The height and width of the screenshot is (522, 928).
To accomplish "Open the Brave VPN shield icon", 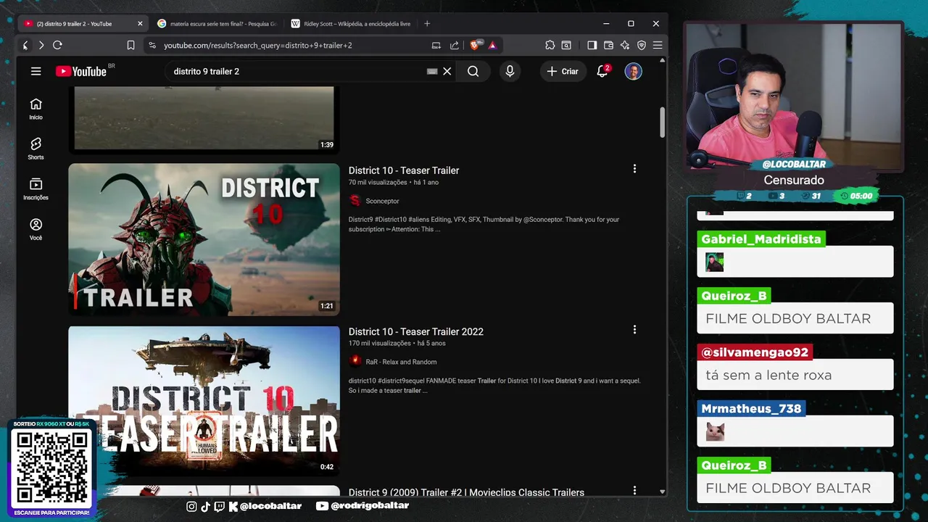I will (641, 45).
